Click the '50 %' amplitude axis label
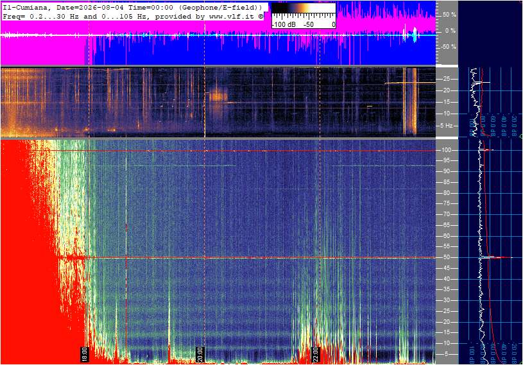The width and height of the screenshot is (523, 365). [x=449, y=15]
